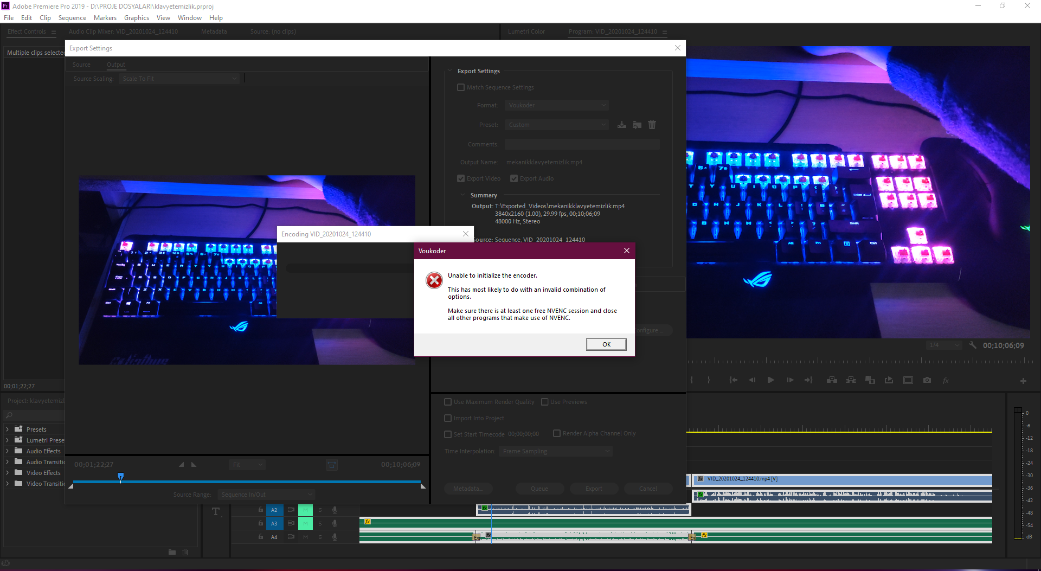Open the File menu
1041x571 pixels.
pos(9,18)
